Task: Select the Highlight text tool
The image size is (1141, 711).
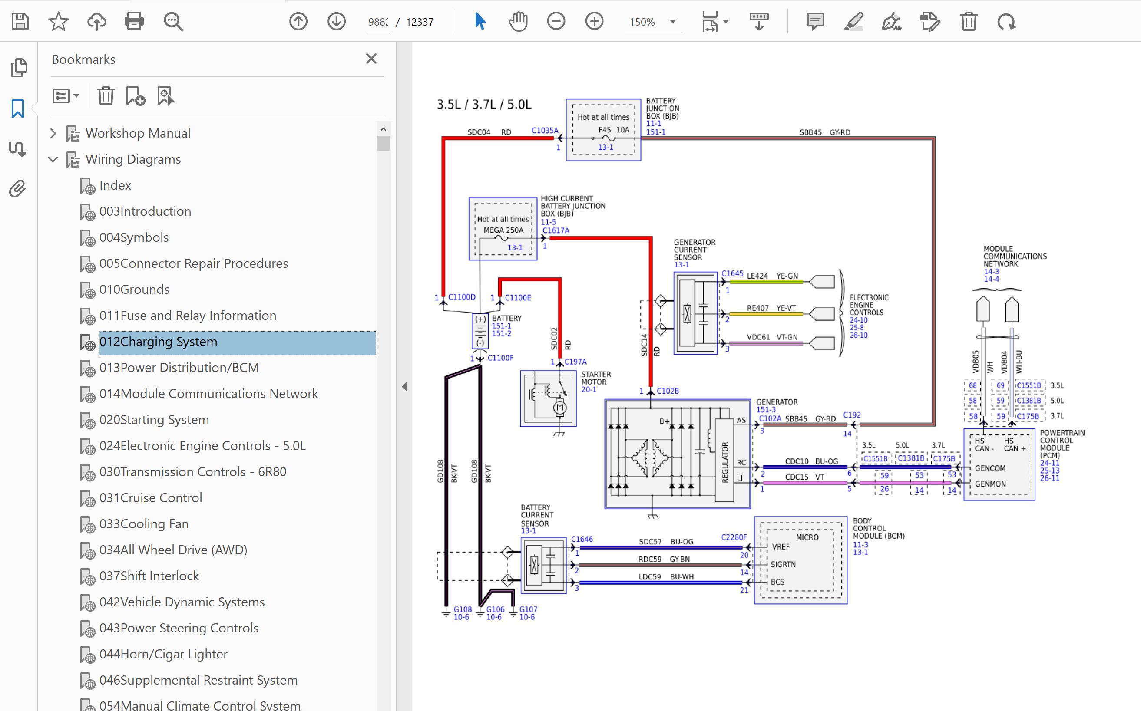Action: (x=853, y=22)
